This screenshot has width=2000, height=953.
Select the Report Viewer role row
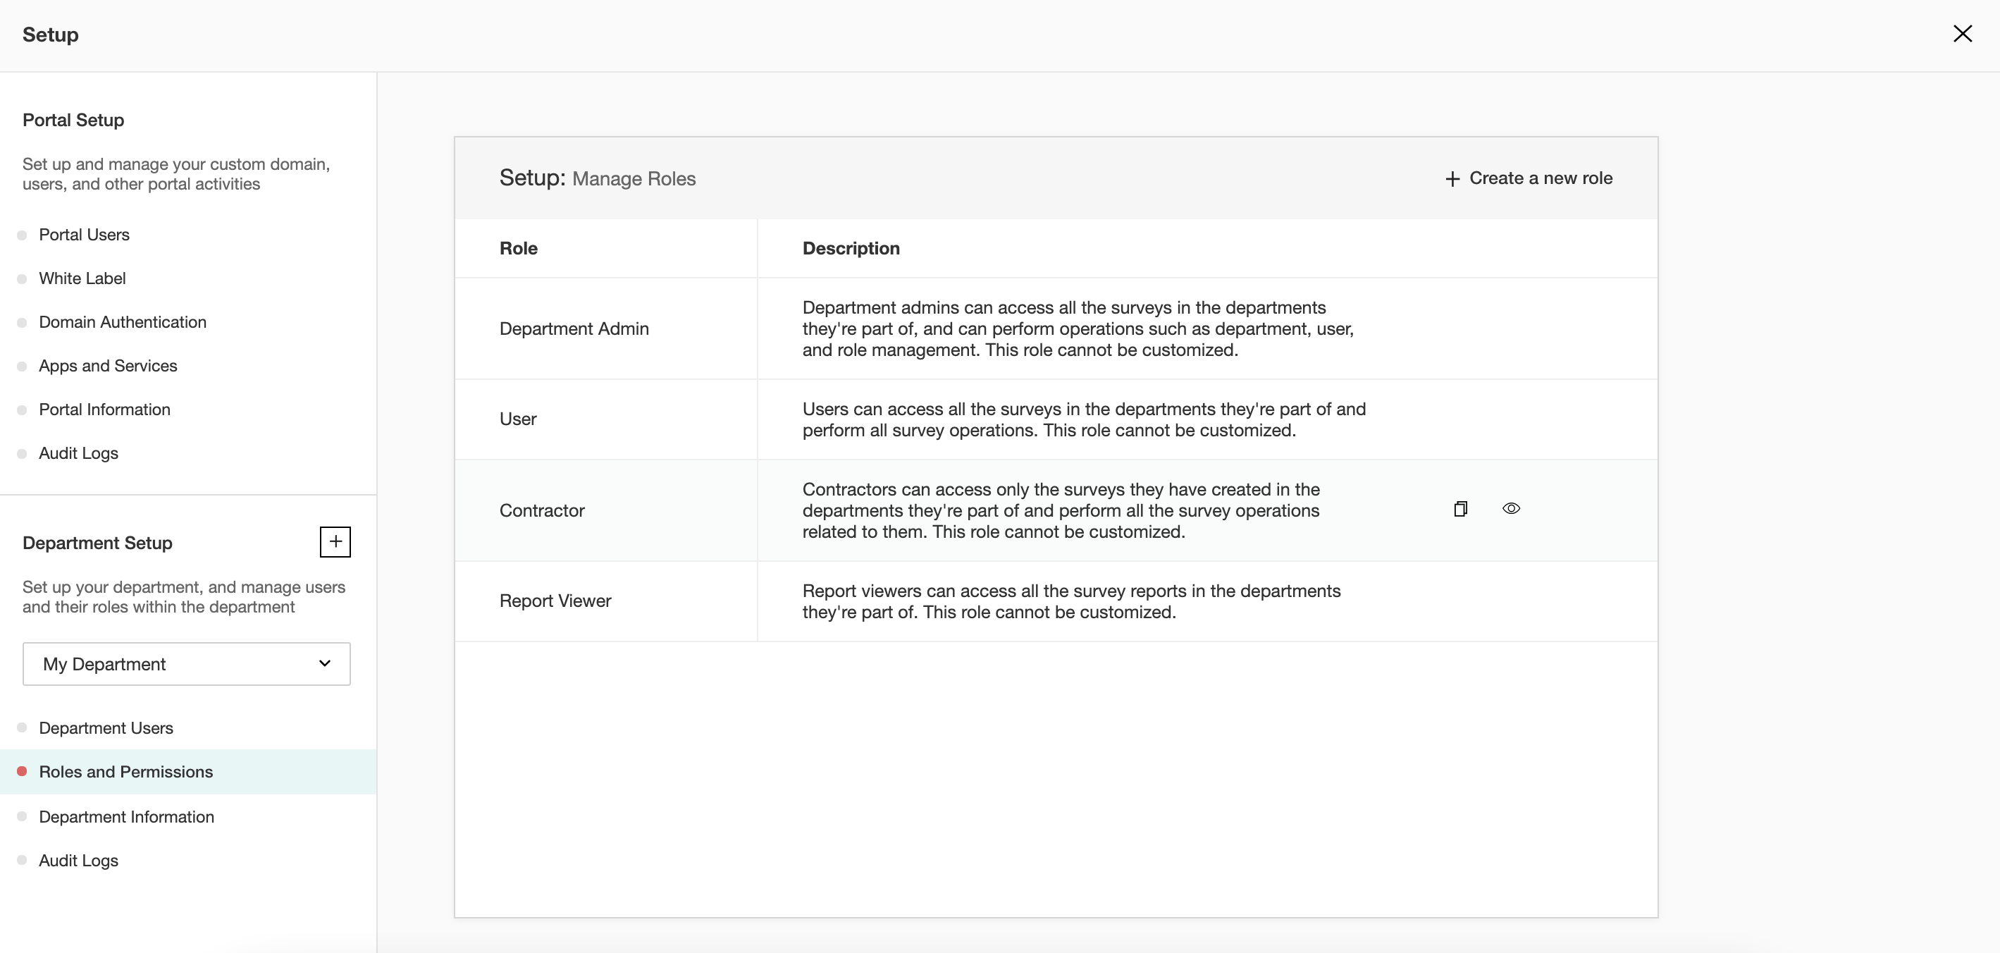[555, 601]
